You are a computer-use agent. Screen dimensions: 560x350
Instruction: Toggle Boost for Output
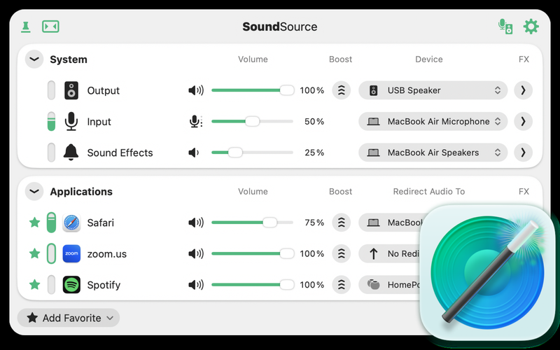pos(342,90)
